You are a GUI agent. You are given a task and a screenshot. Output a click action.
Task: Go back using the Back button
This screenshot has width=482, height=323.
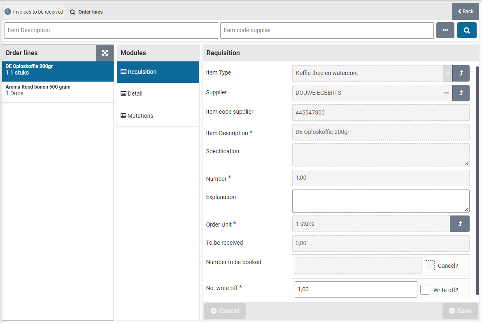tap(466, 12)
